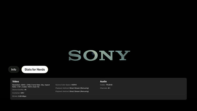Switch to the Info tab

point(14,70)
